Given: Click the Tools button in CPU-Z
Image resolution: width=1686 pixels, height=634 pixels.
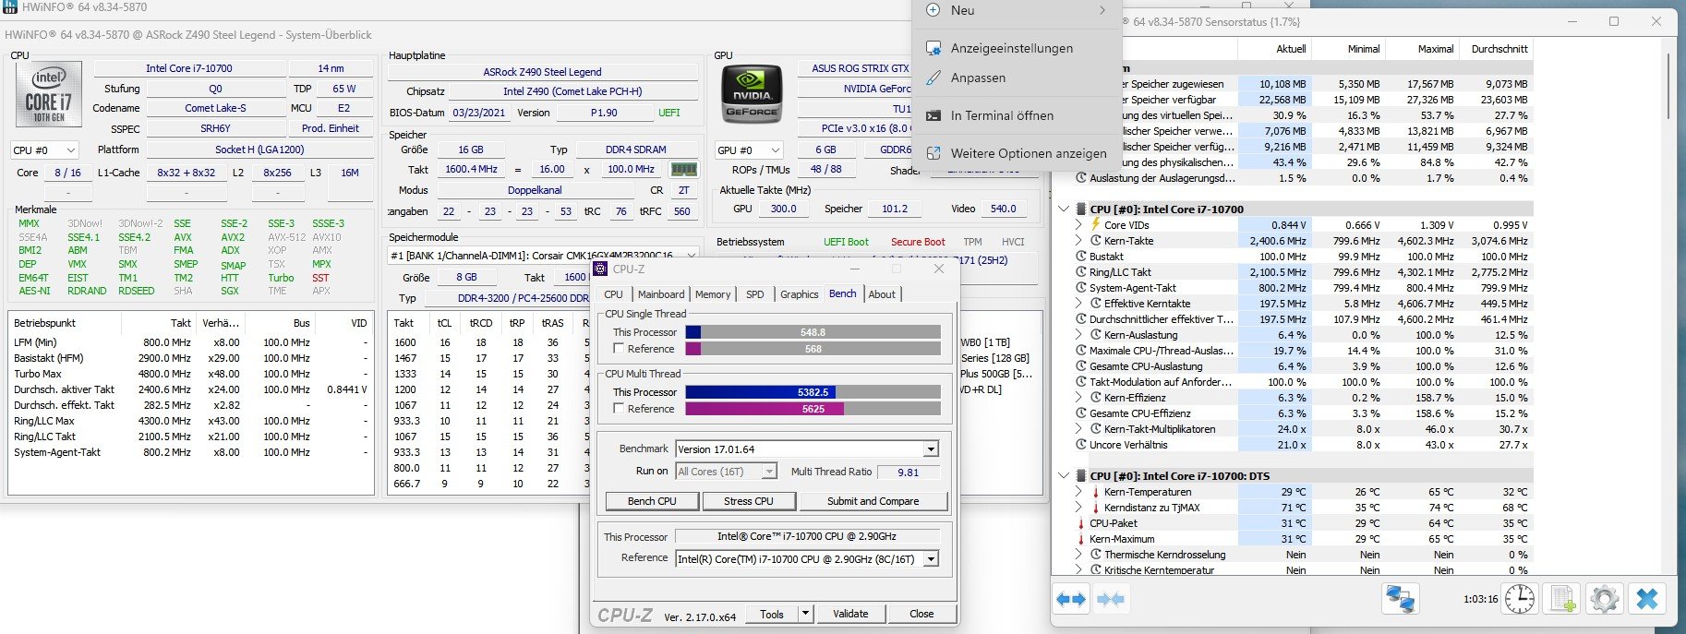Looking at the screenshot, I should click(772, 614).
